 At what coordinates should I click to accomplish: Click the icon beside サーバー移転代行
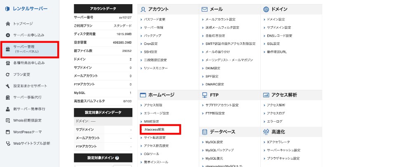click(x=8, y=97)
